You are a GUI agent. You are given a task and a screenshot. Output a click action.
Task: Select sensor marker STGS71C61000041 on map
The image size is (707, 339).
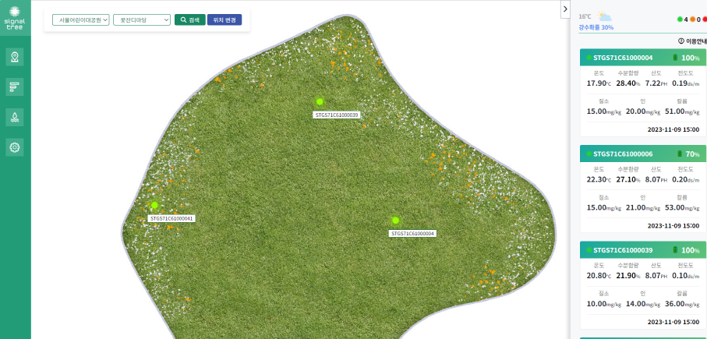click(x=154, y=205)
